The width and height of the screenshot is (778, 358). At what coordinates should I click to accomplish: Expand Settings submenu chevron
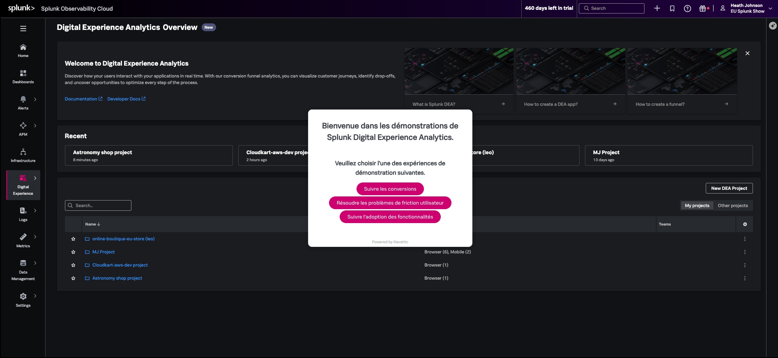(x=35, y=296)
